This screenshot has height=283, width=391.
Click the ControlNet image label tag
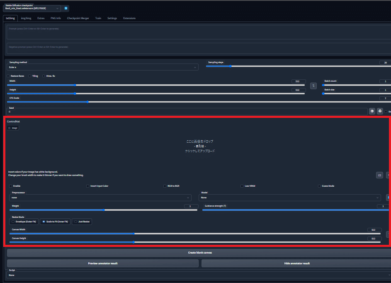[13, 128]
